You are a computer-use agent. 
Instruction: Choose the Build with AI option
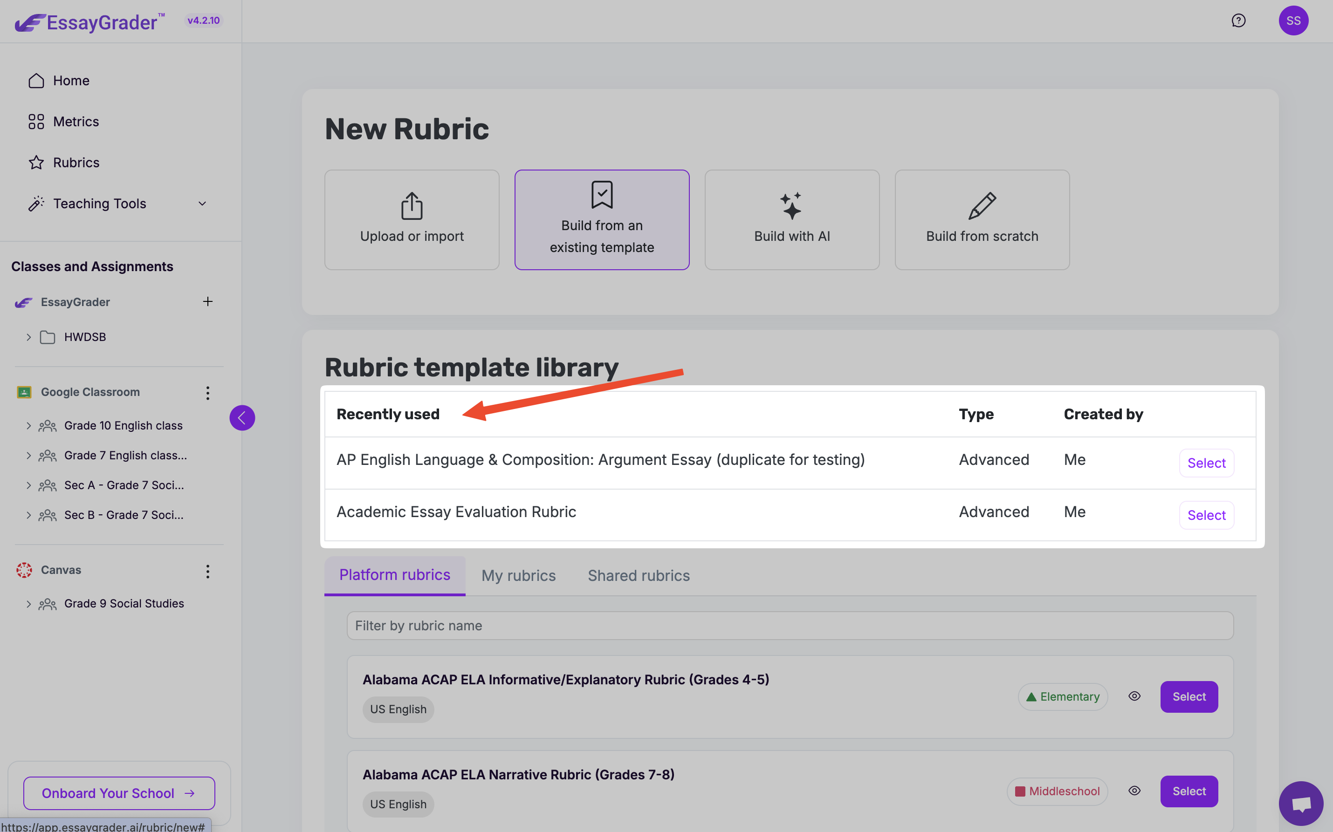(791, 219)
